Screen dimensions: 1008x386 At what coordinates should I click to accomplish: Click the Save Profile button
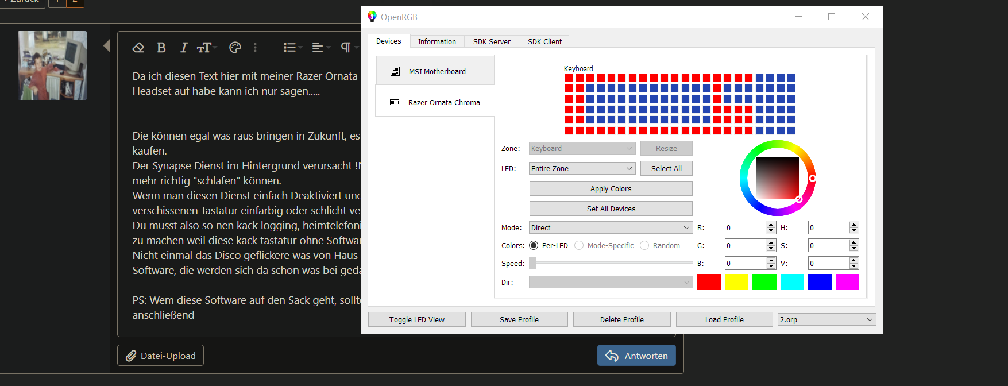coord(519,319)
